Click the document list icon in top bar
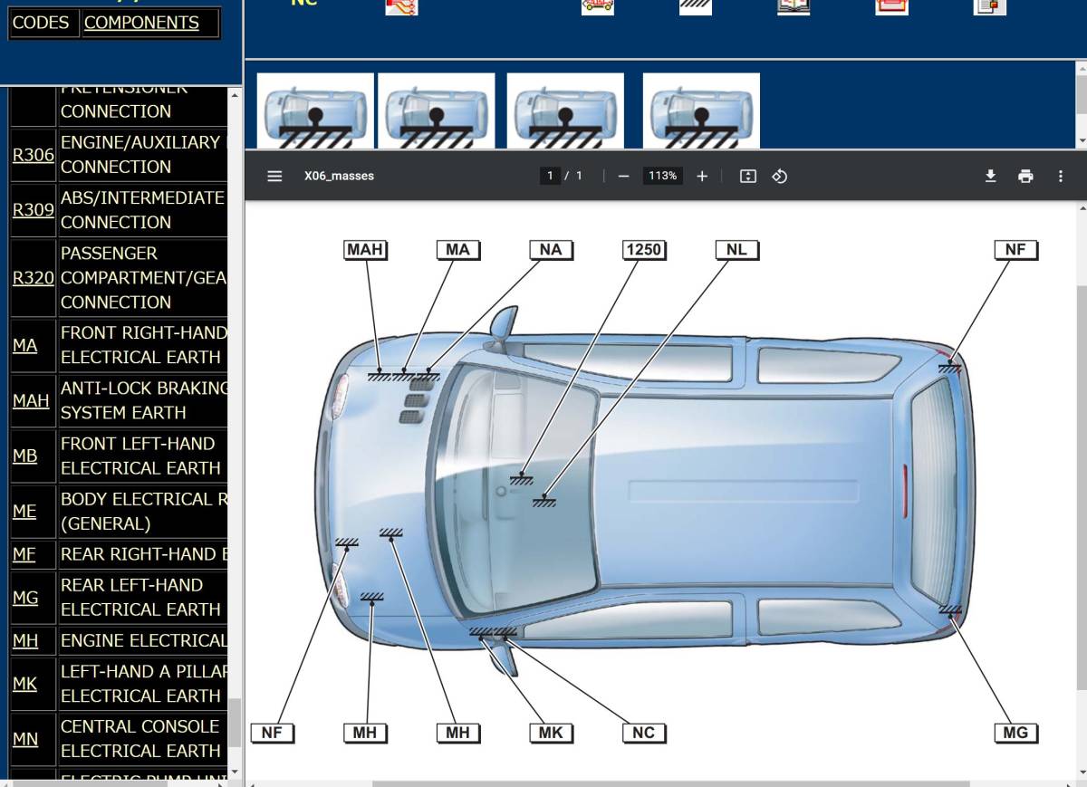1087x787 pixels. pyautogui.click(x=990, y=5)
